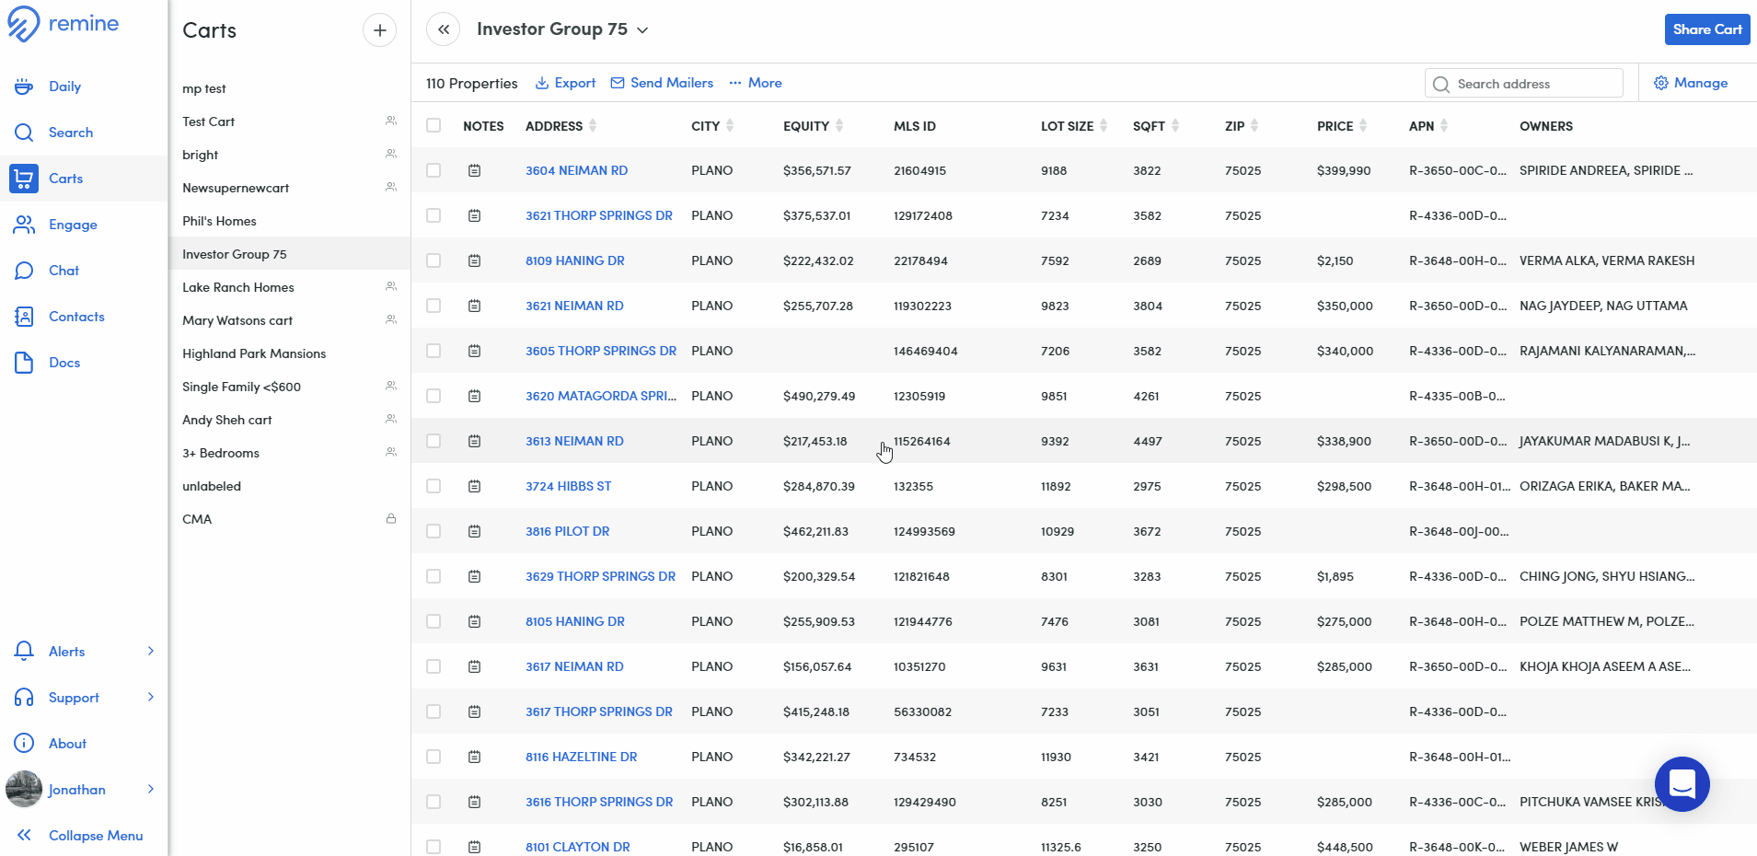Open the floating chat widget button
Viewport: 1757px width, 856px height.
click(1682, 784)
